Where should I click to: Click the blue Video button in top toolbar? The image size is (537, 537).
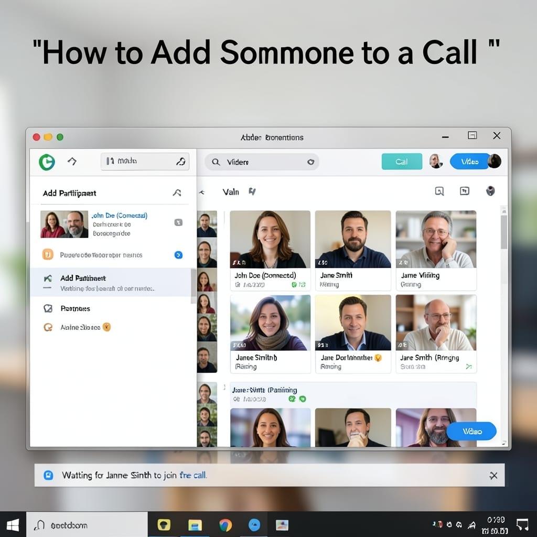[x=469, y=162]
